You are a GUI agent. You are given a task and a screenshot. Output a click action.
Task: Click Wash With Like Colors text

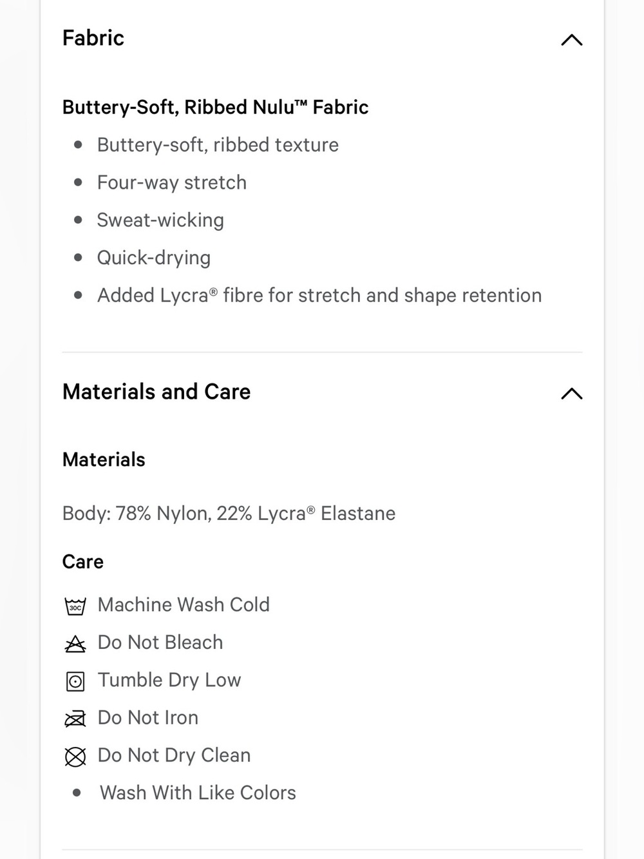pyautogui.click(x=198, y=793)
